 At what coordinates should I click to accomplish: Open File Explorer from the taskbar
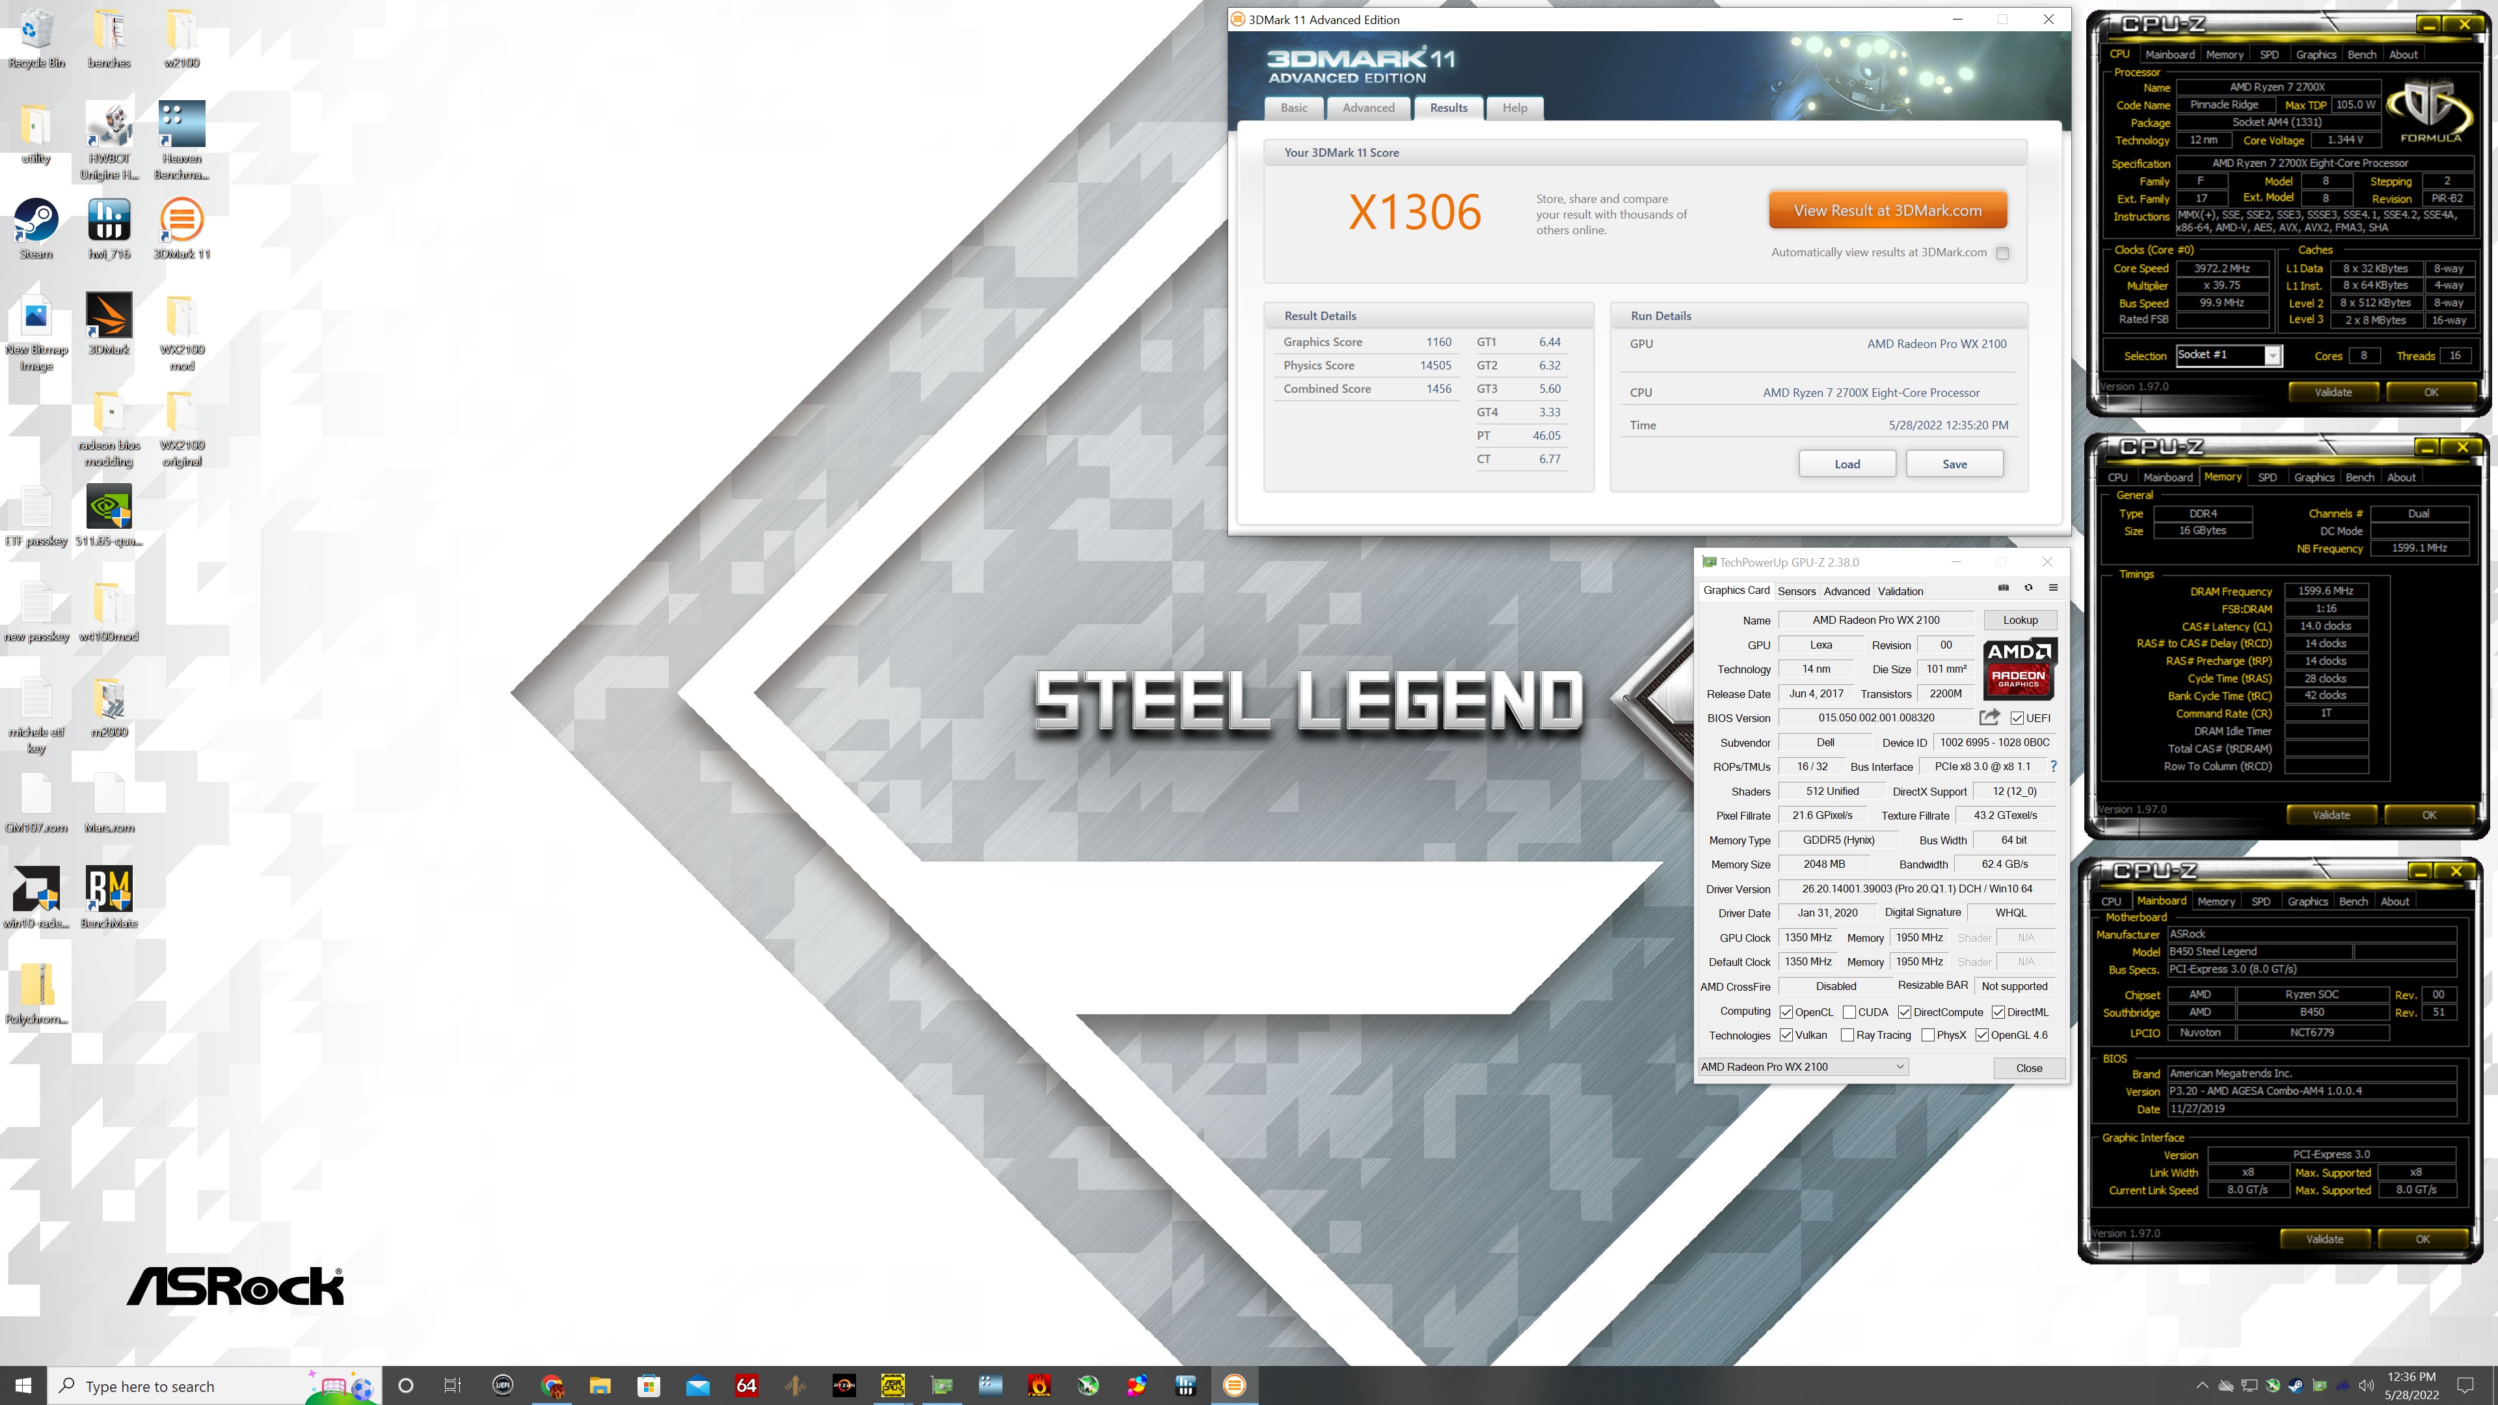600,1385
